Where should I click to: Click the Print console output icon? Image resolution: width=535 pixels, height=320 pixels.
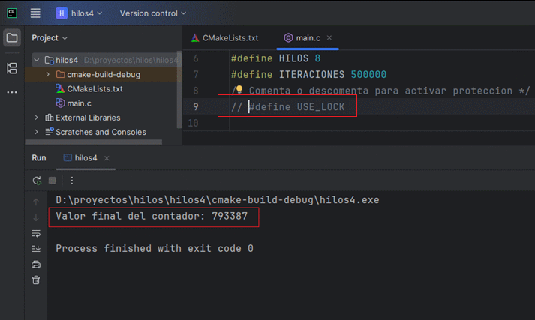pyautogui.click(x=36, y=265)
